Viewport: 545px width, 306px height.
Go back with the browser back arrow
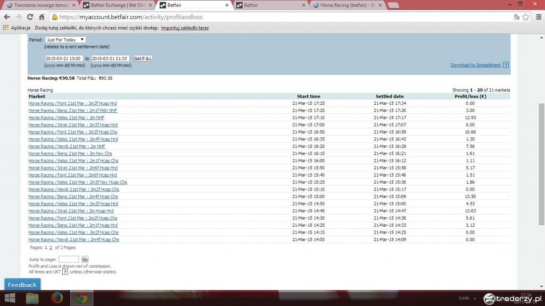pyautogui.click(x=7, y=16)
